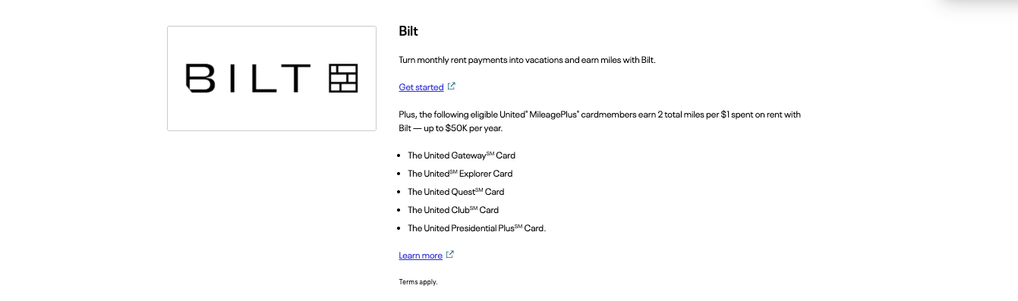Select the Bilt logo image card
This screenshot has height=301, width=1018.
click(x=272, y=78)
